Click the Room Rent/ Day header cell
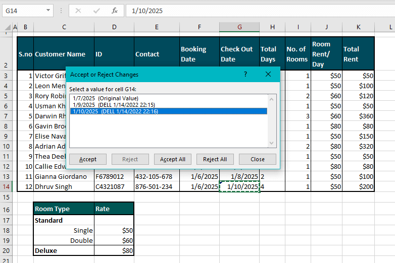 (x=326, y=54)
